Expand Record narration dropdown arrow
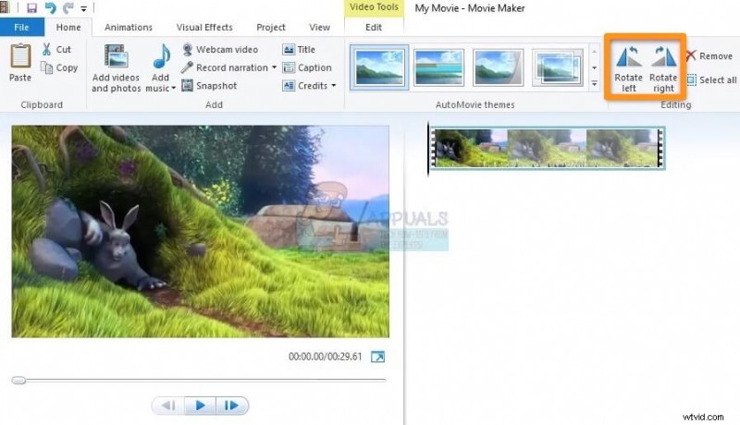Viewport: 740px width, 425px height. click(274, 67)
